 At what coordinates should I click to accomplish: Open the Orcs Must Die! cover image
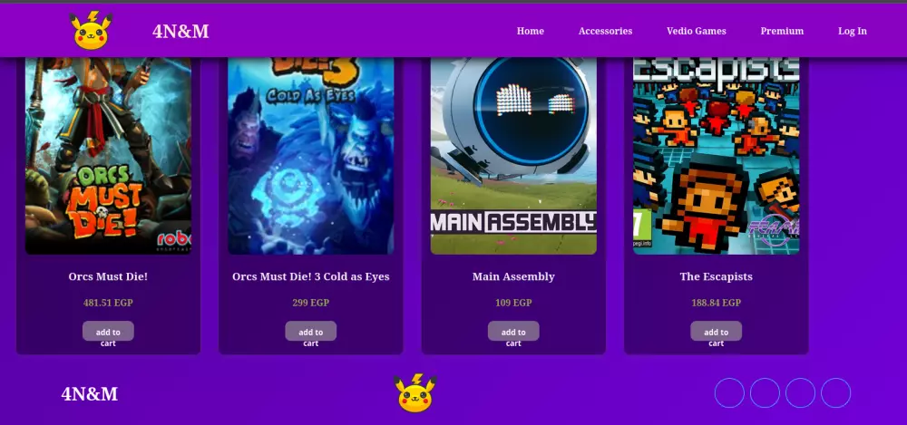[x=108, y=156]
